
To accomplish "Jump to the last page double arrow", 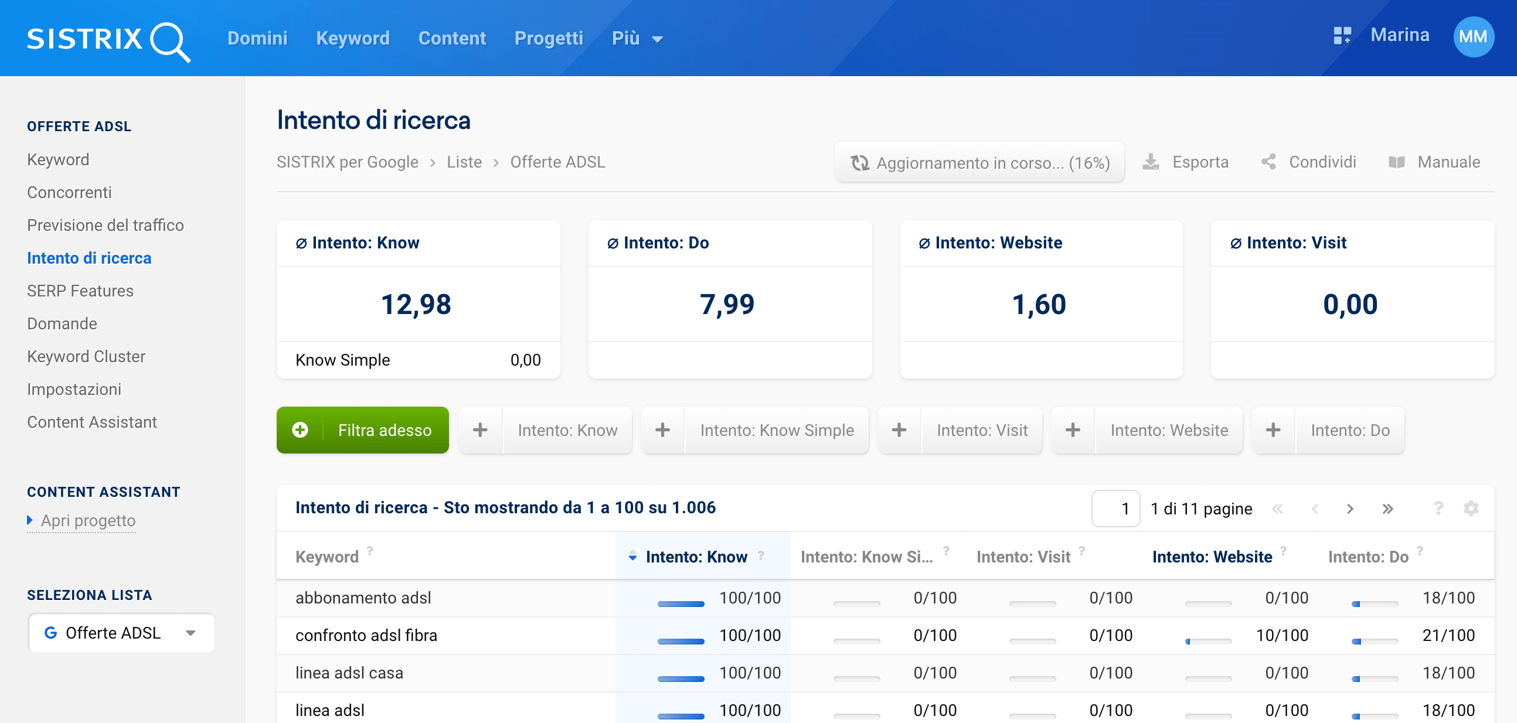I will click(x=1387, y=509).
